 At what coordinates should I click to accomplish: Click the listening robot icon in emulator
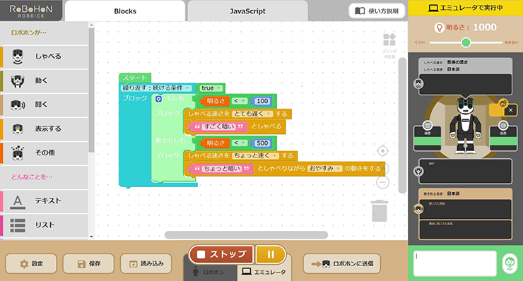(418, 209)
